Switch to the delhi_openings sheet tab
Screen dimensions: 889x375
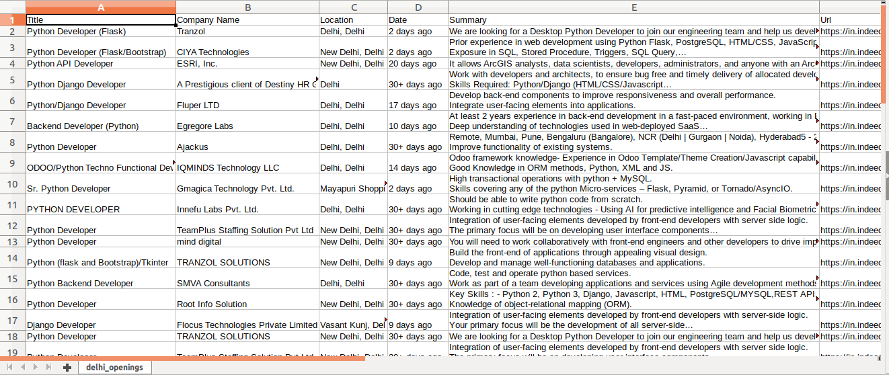coord(114,368)
